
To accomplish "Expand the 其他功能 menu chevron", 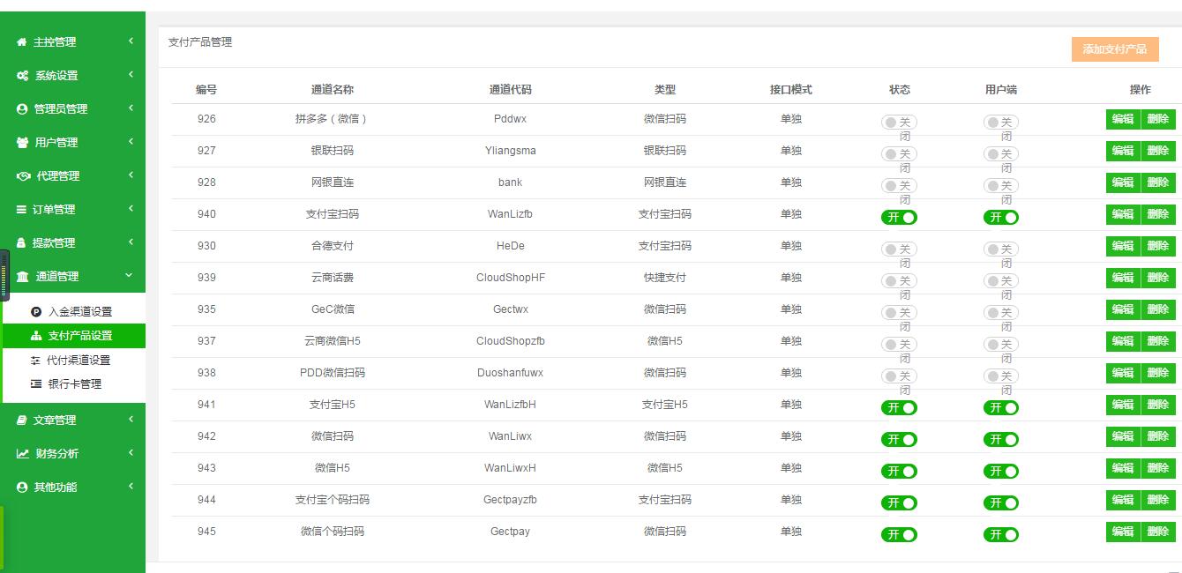I will coord(131,487).
